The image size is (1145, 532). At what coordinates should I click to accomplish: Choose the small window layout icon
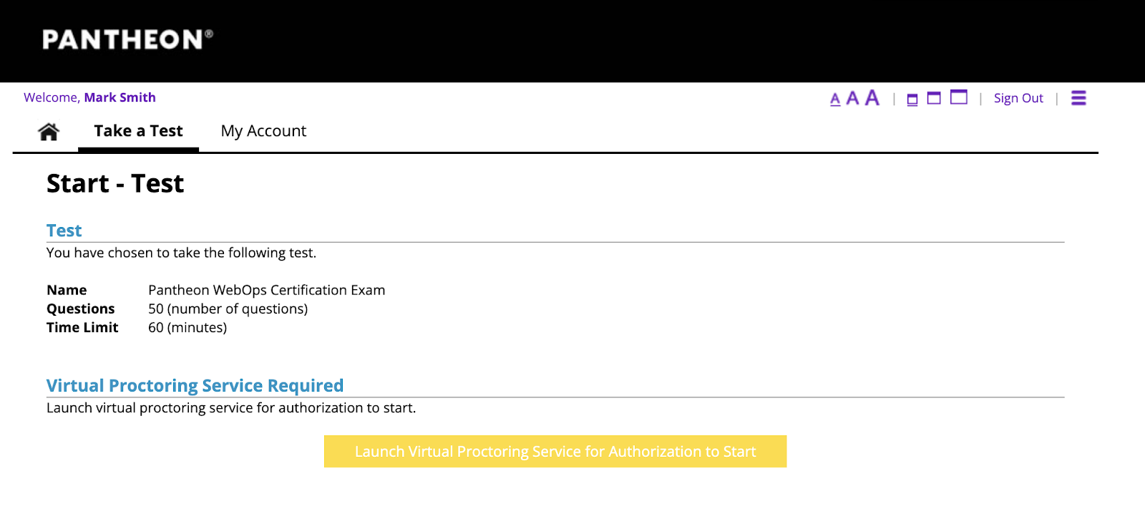click(912, 100)
